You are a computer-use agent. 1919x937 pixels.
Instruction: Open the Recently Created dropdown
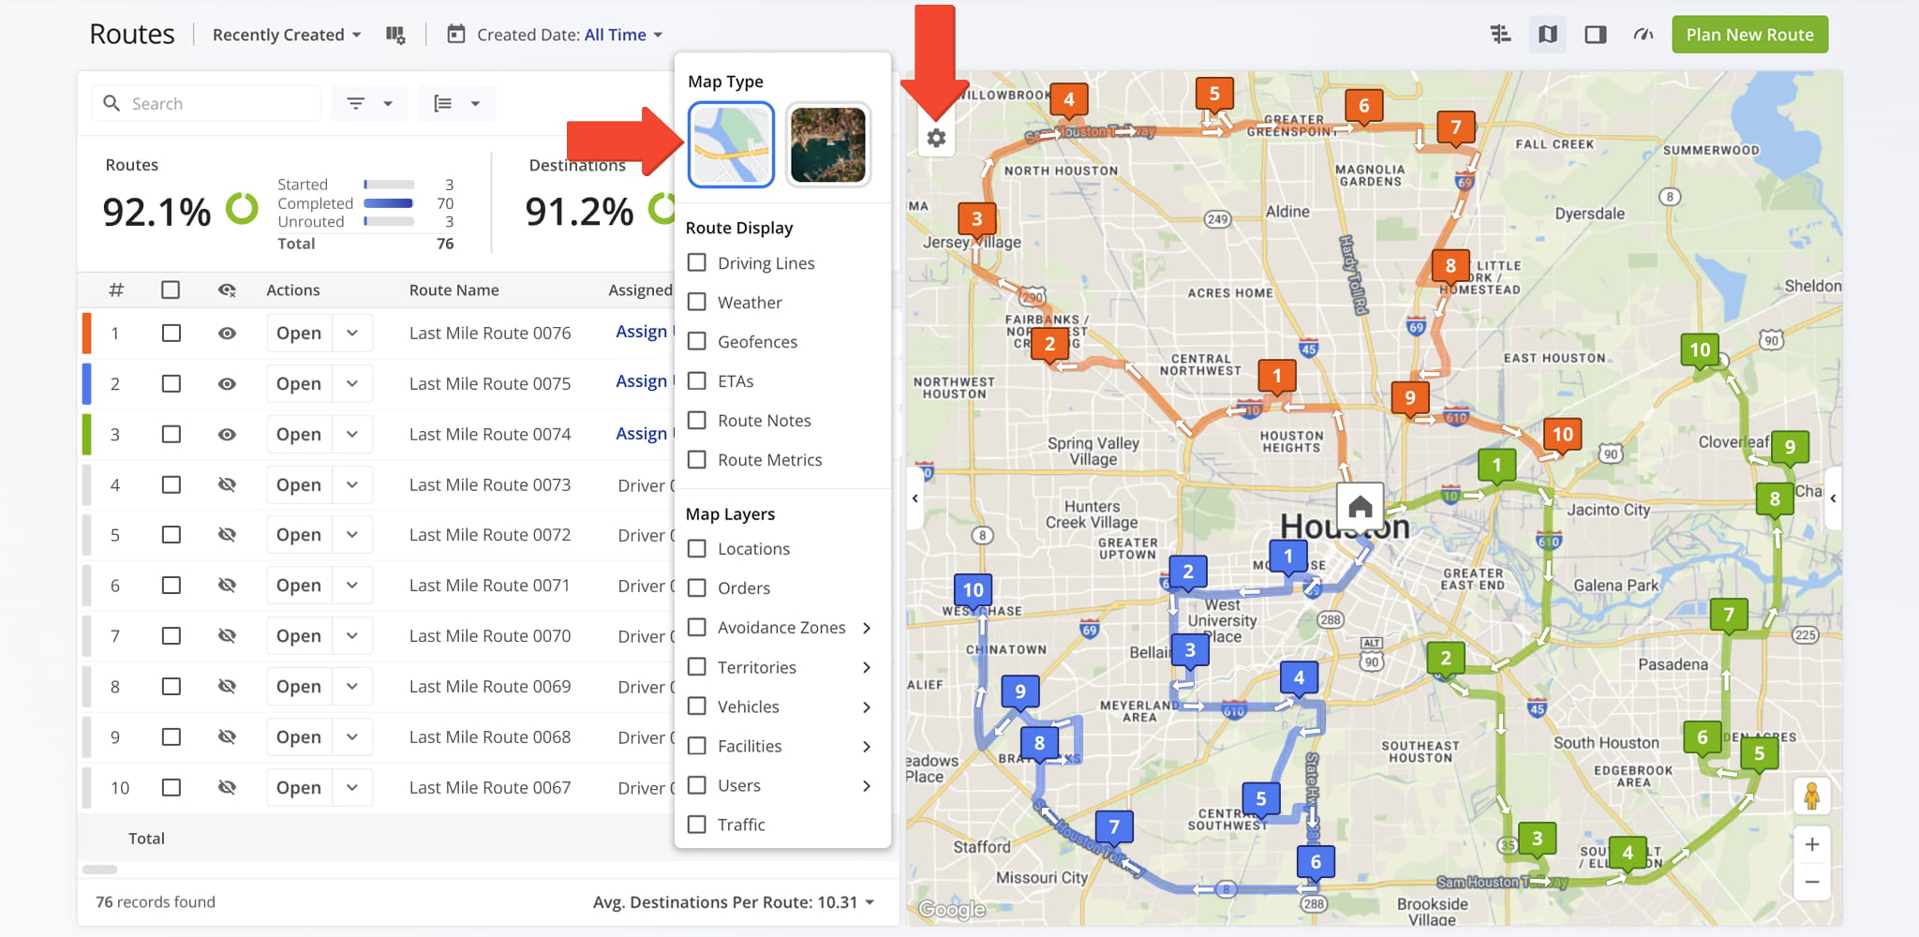(286, 35)
